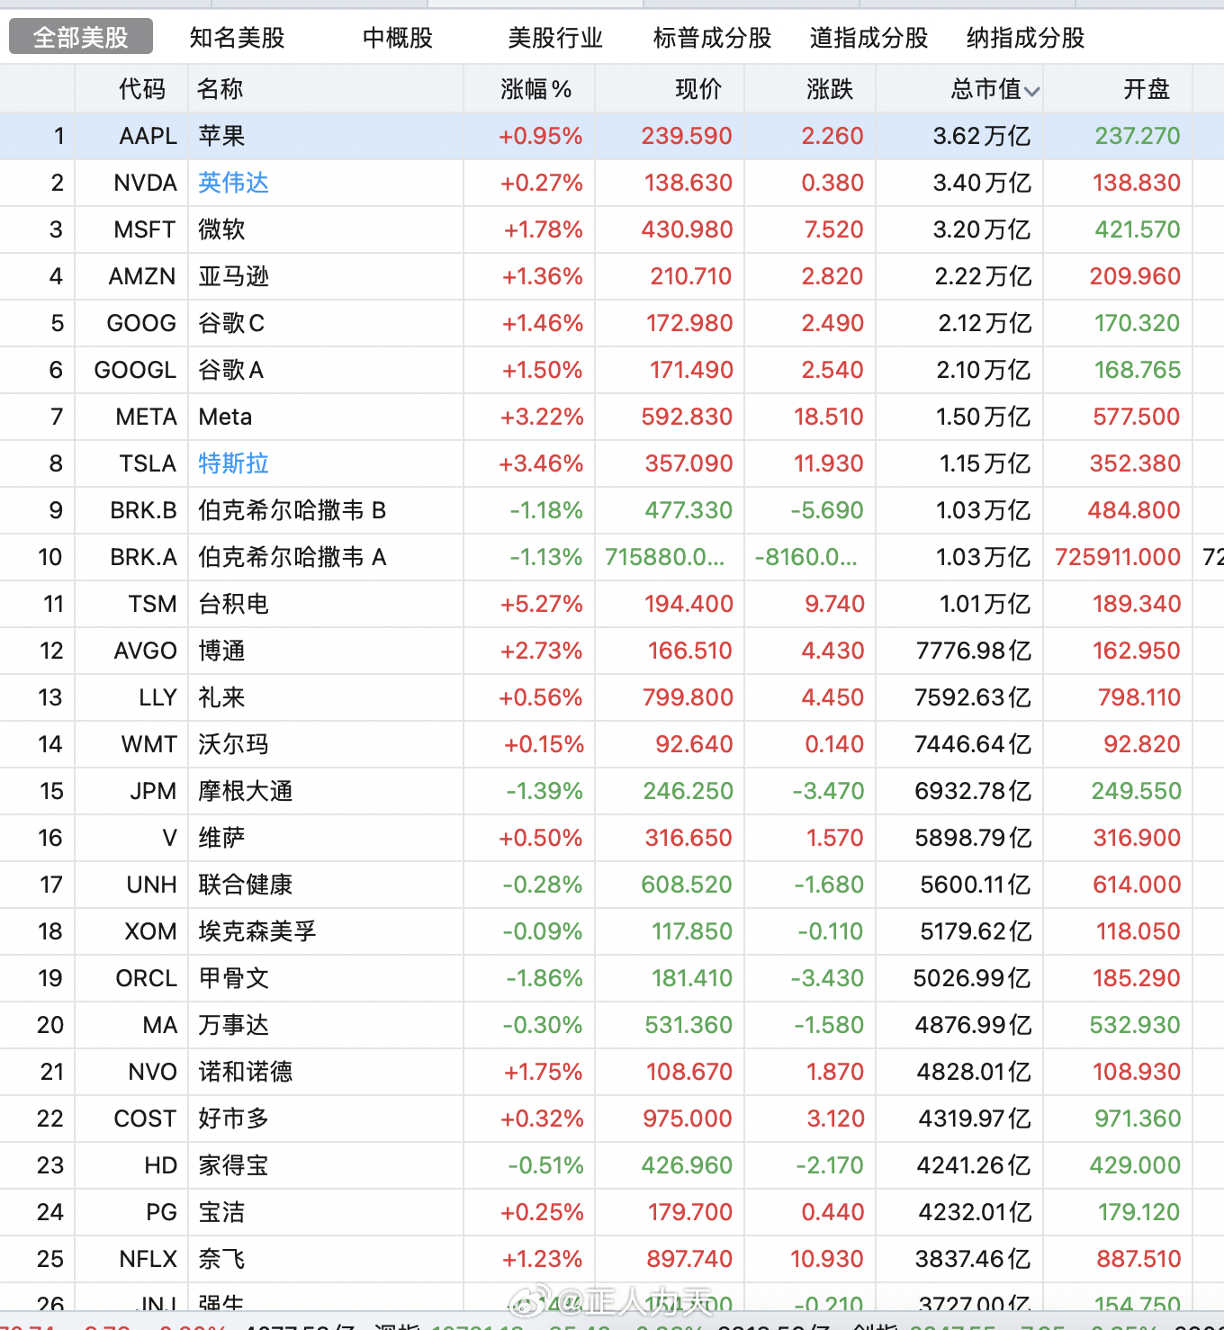Click AAPL price 239.590
Viewport: 1224px width, 1330px height.
tap(687, 136)
